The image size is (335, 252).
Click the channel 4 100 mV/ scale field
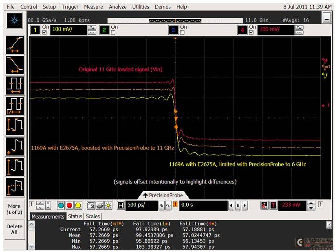pyautogui.click(x=276, y=30)
